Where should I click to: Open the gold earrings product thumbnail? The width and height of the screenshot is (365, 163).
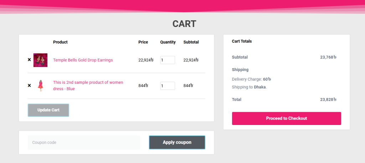coord(40,60)
